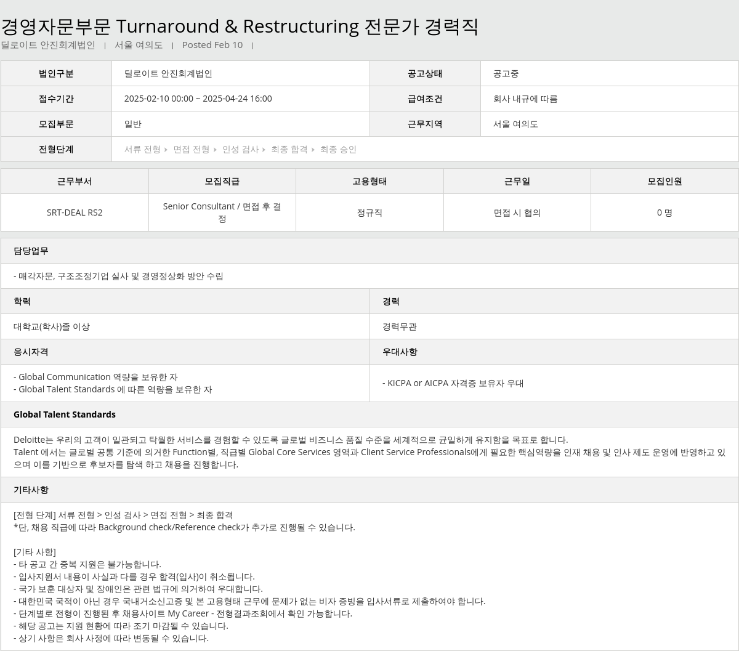
Task: Click the 근무지역 header cell
Action: click(425, 124)
